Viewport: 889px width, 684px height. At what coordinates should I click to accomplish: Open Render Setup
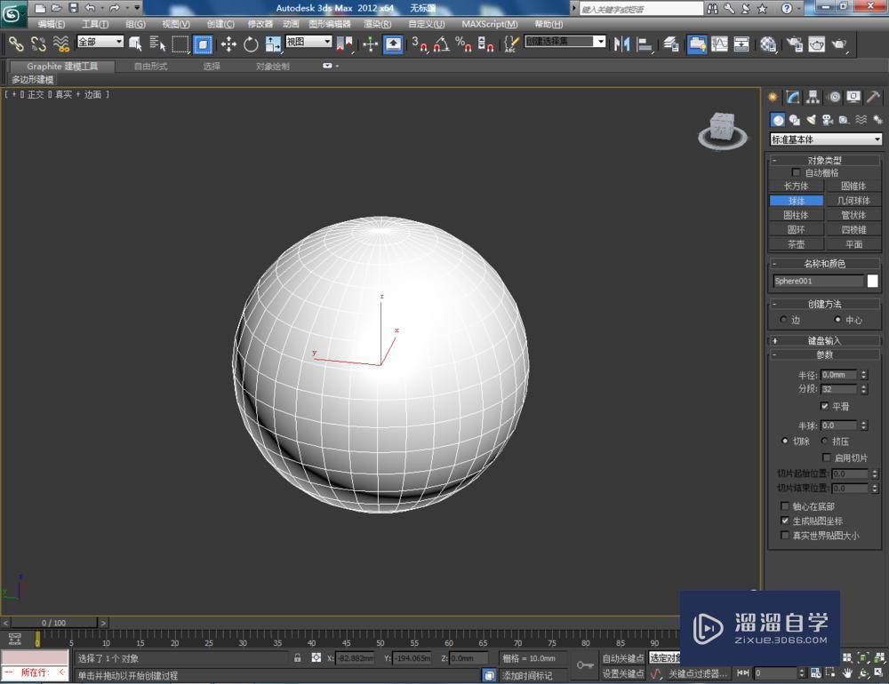pyautogui.click(x=792, y=44)
